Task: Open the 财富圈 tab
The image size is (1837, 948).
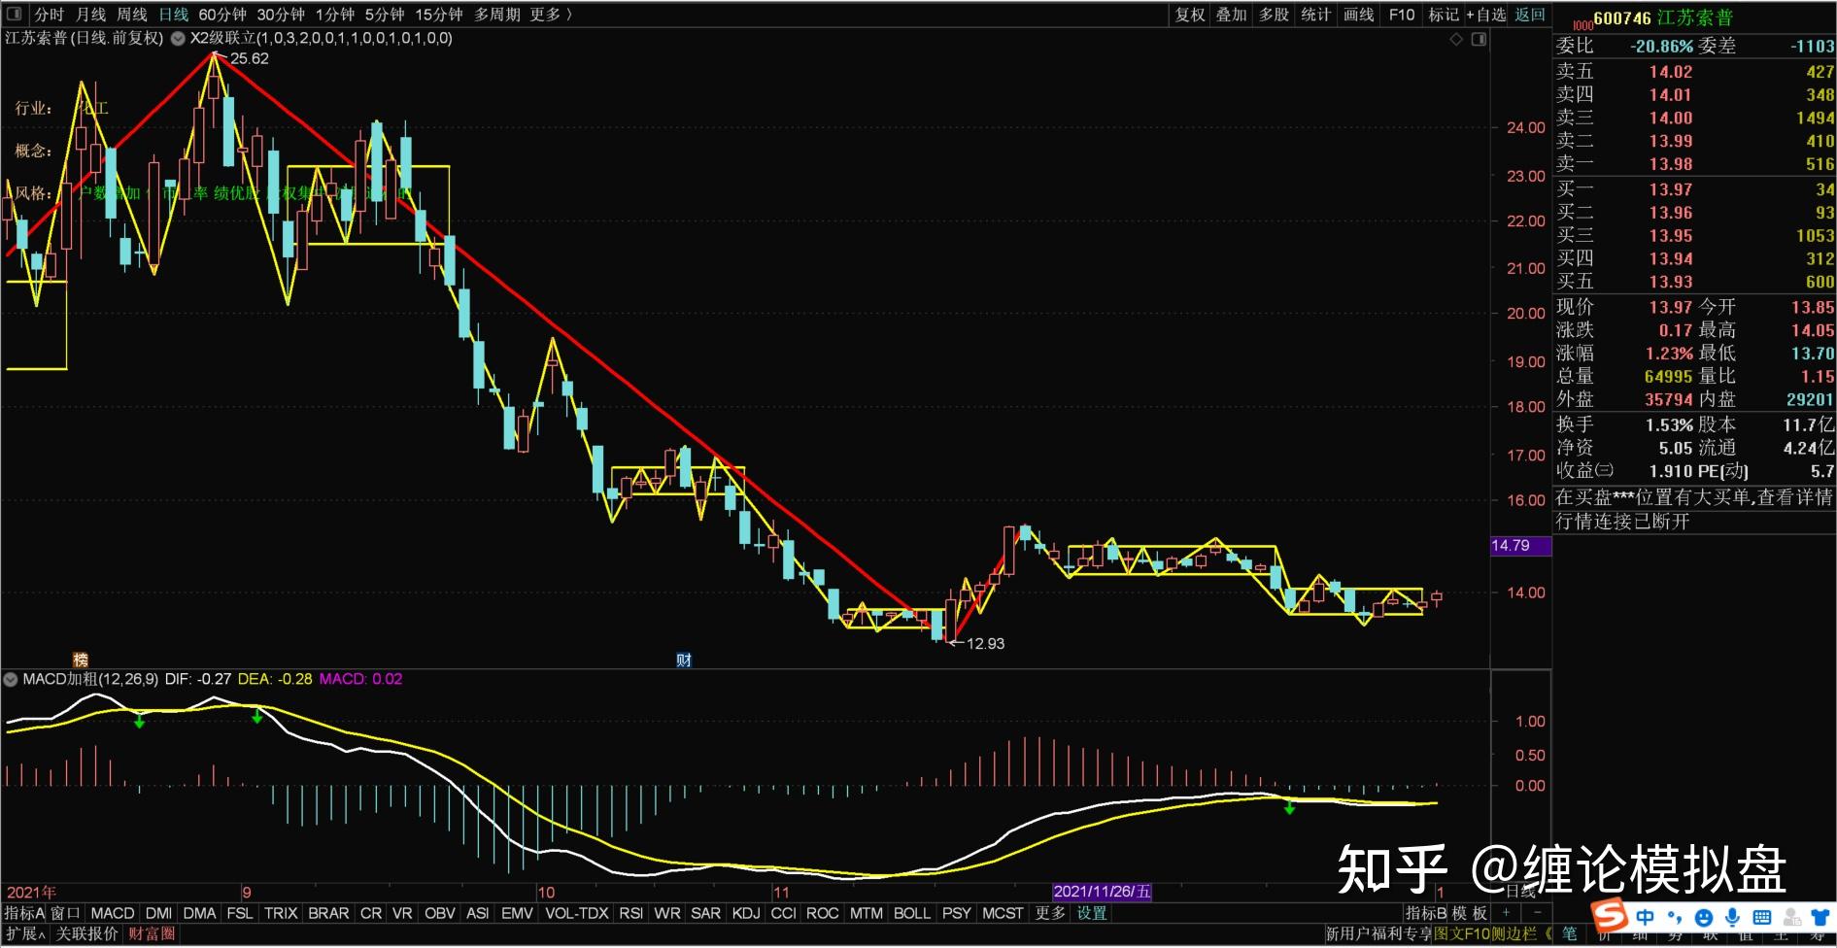Action: (153, 934)
